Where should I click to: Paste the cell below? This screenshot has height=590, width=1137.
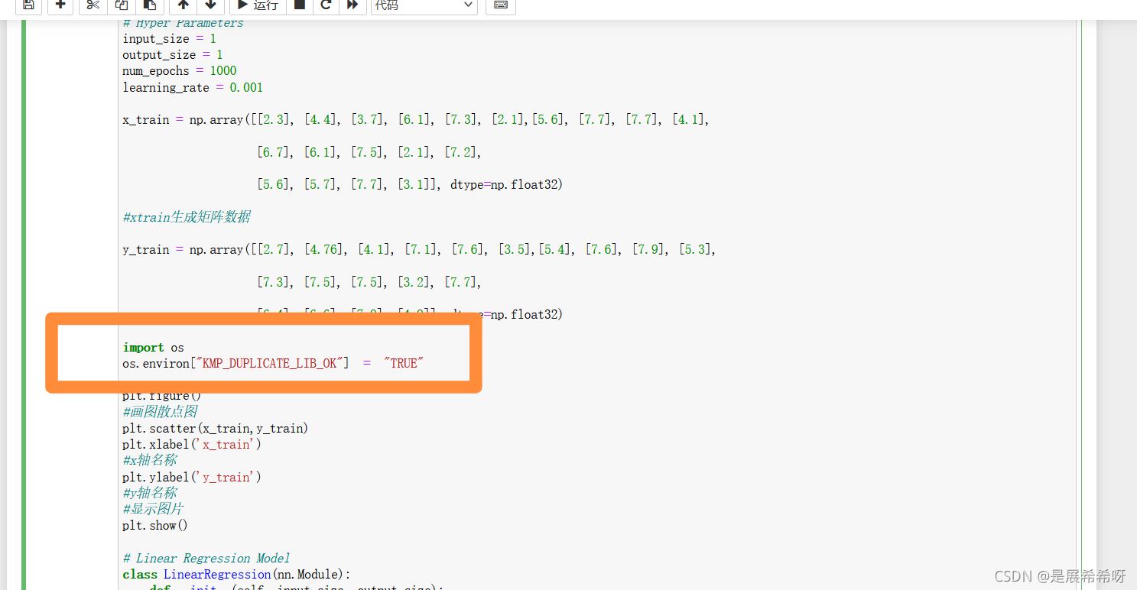click(150, 5)
